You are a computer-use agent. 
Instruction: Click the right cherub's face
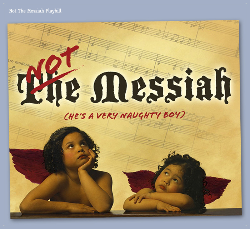tap(169, 179)
